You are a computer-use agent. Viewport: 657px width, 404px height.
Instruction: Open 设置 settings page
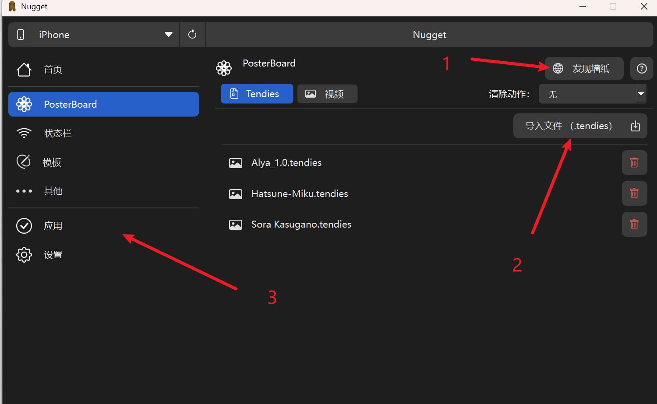[104, 255]
